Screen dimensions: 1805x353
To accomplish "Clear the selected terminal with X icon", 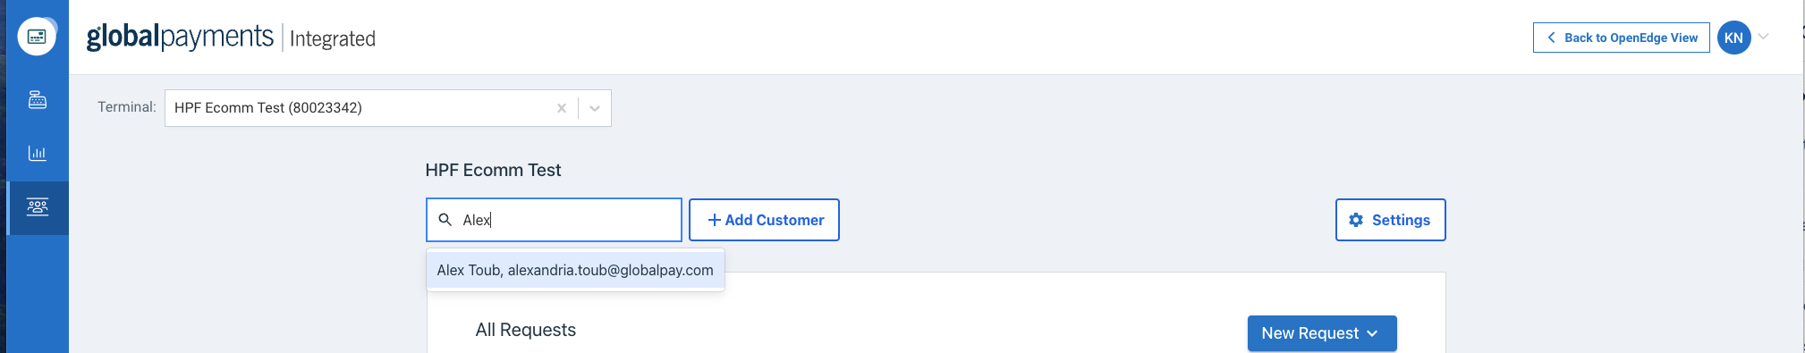I will (562, 108).
